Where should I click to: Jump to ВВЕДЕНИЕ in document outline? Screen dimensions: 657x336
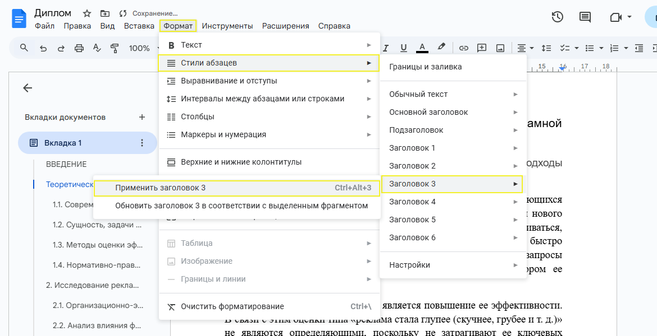pos(66,164)
